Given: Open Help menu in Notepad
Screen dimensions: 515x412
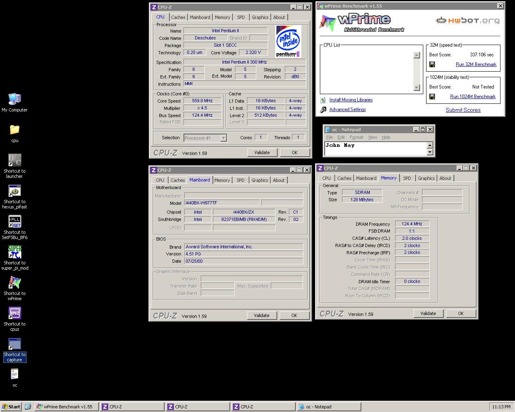Looking at the screenshot, I should (x=386, y=137).
